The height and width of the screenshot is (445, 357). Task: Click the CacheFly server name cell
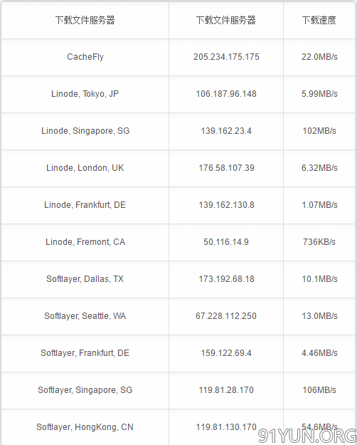85,57
